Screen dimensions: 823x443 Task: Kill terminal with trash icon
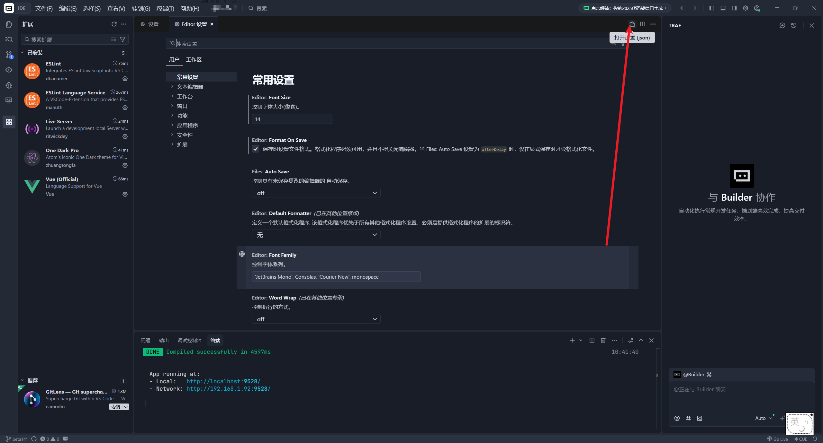coord(603,340)
